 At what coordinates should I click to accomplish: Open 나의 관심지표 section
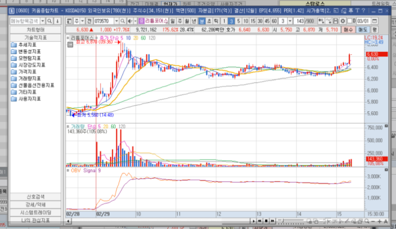coord(36,221)
